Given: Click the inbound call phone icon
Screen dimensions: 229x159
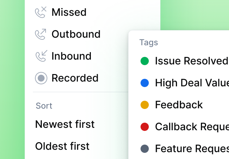Looking at the screenshot, I should (x=41, y=56).
